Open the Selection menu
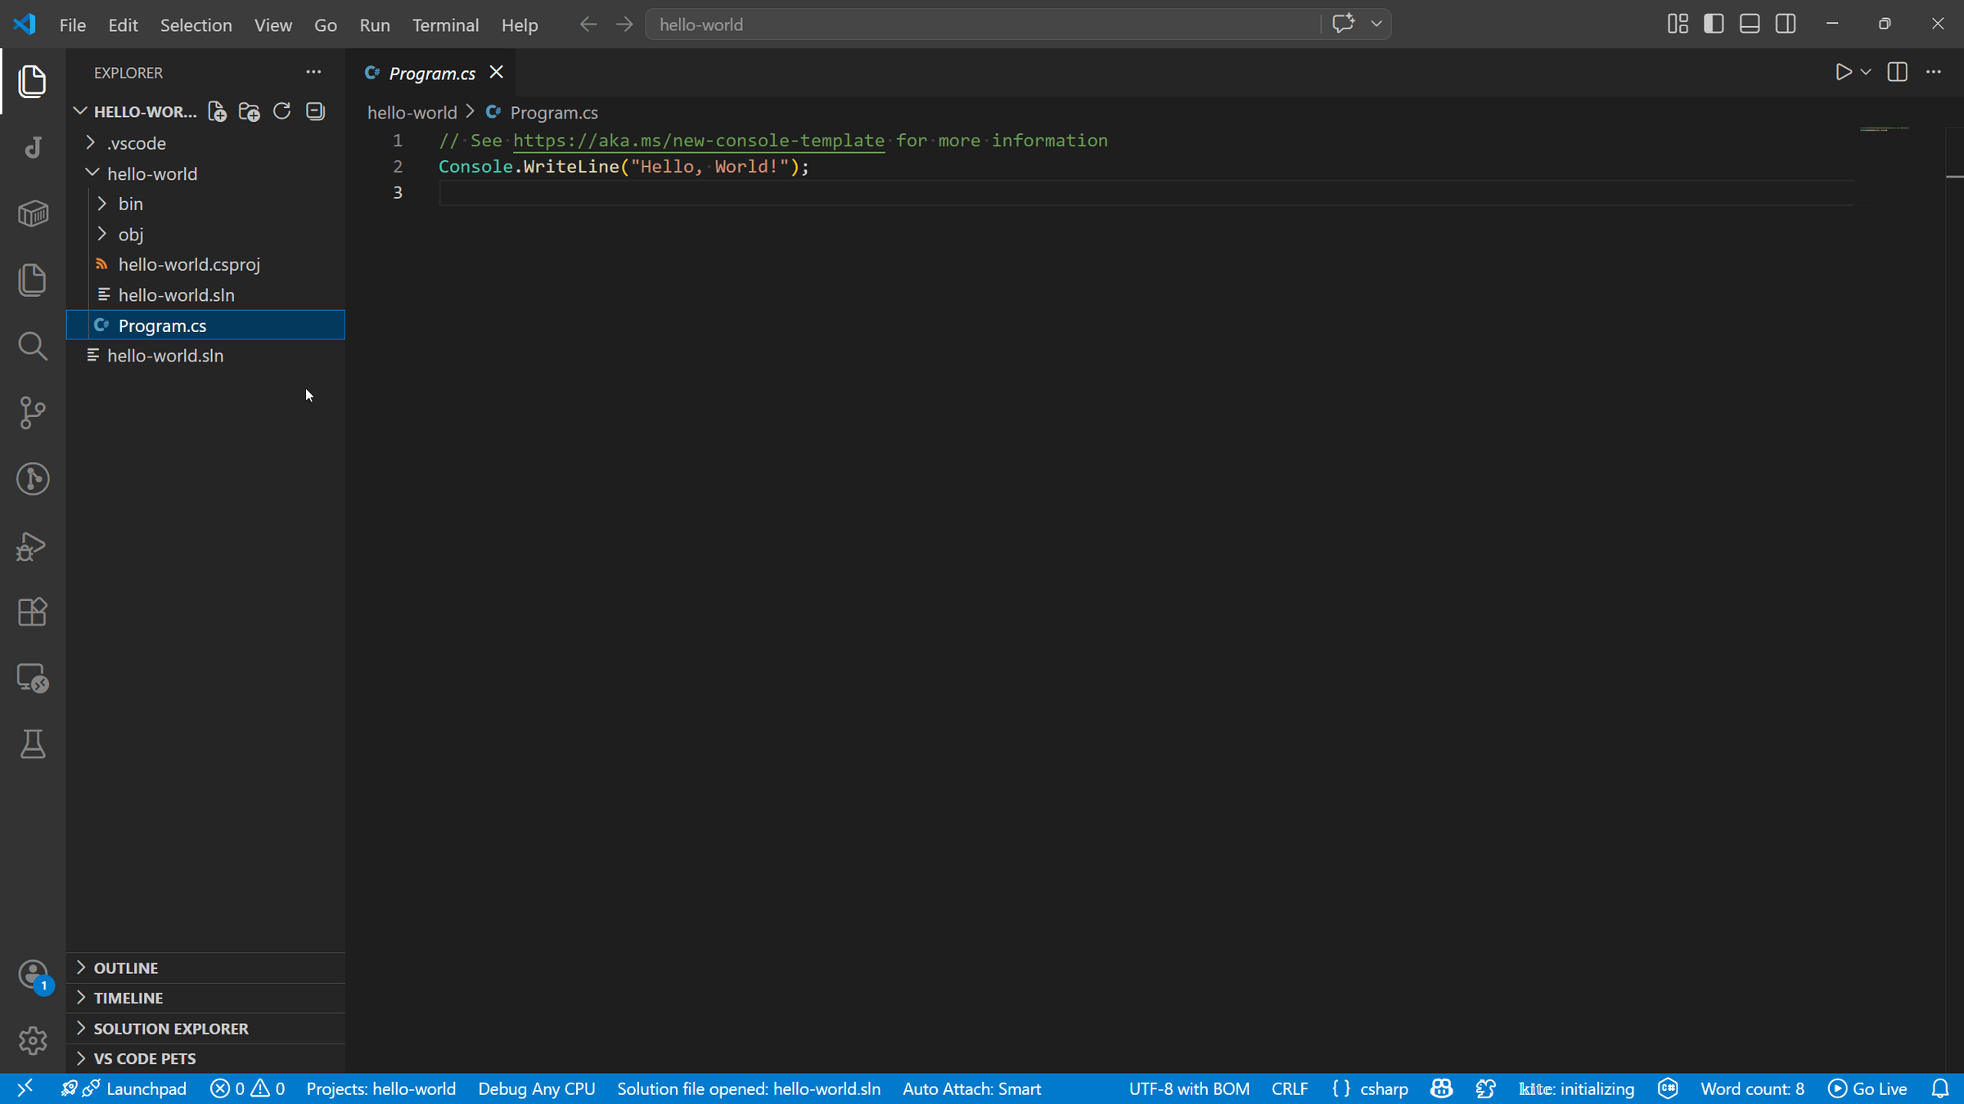The image size is (1964, 1104). [196, 25]
